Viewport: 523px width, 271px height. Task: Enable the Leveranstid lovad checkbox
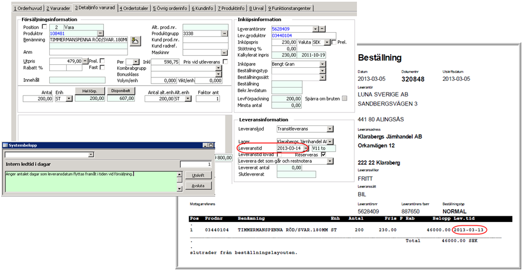[x=279, y=155]
